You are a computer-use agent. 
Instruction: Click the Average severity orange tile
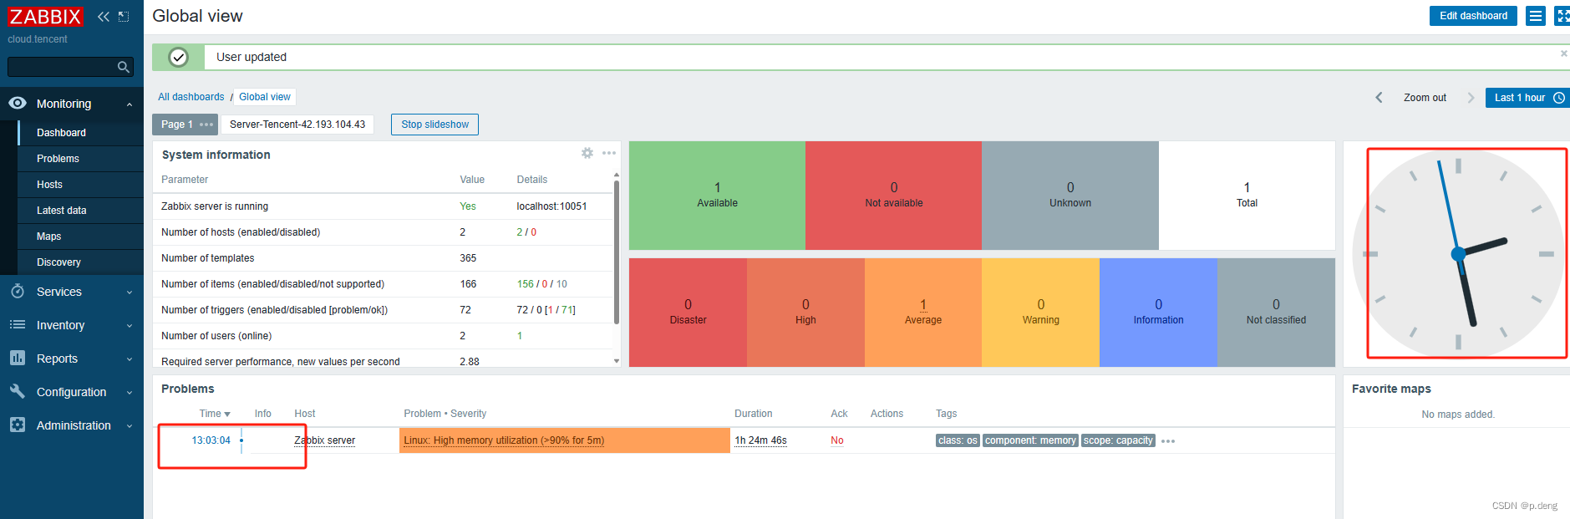click(923, 313)
